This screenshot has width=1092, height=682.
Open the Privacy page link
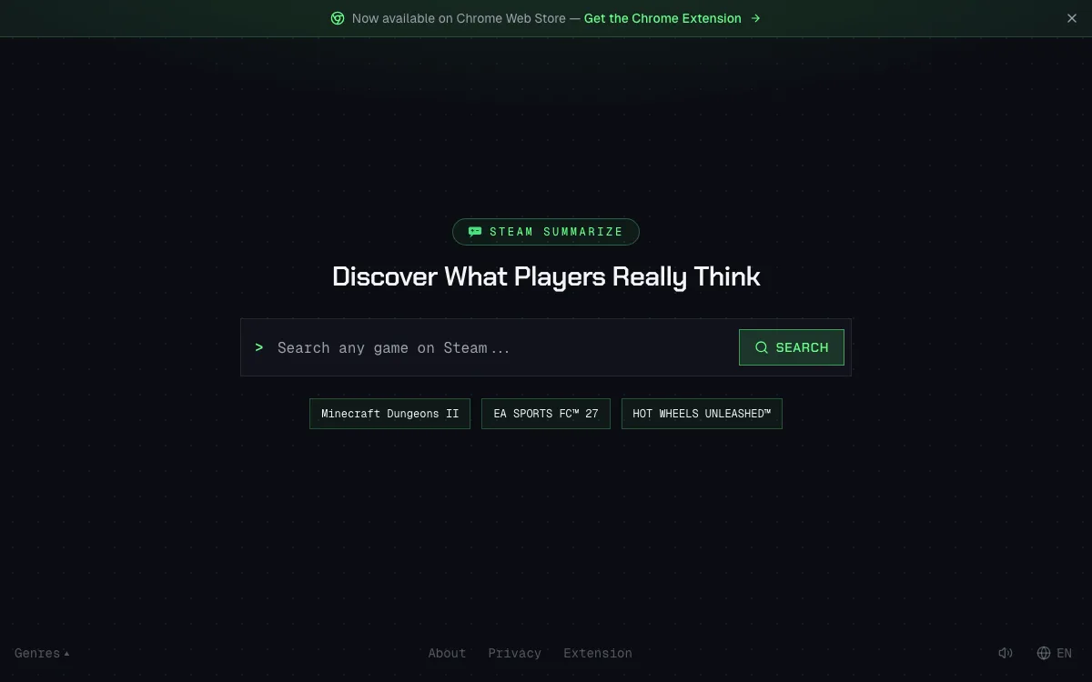(514, 653)
